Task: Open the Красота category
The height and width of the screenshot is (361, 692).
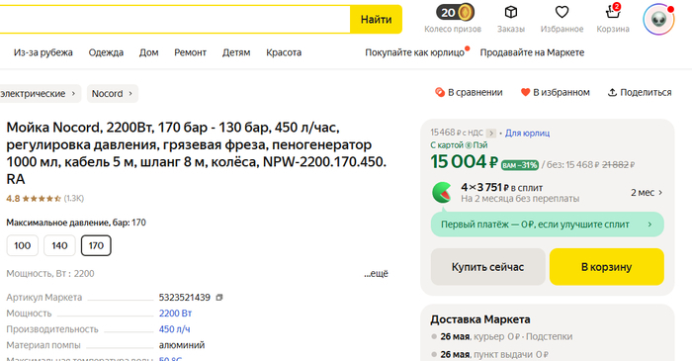Action: tap(284, 52)
